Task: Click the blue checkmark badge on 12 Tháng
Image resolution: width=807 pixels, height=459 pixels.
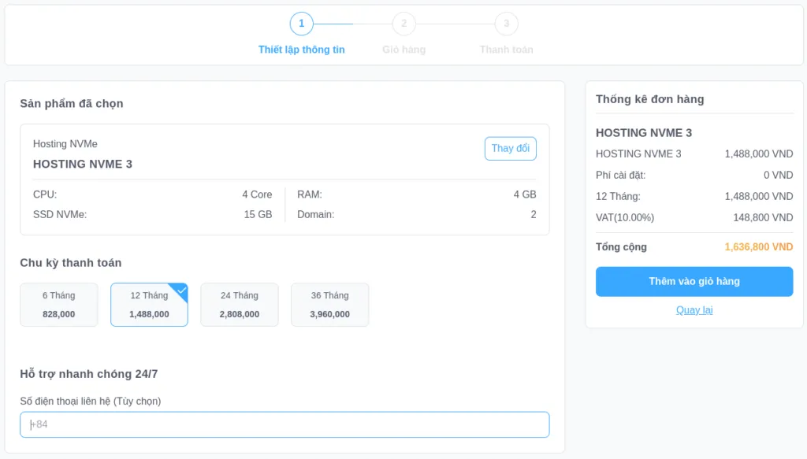Action: tap(181, 290)
